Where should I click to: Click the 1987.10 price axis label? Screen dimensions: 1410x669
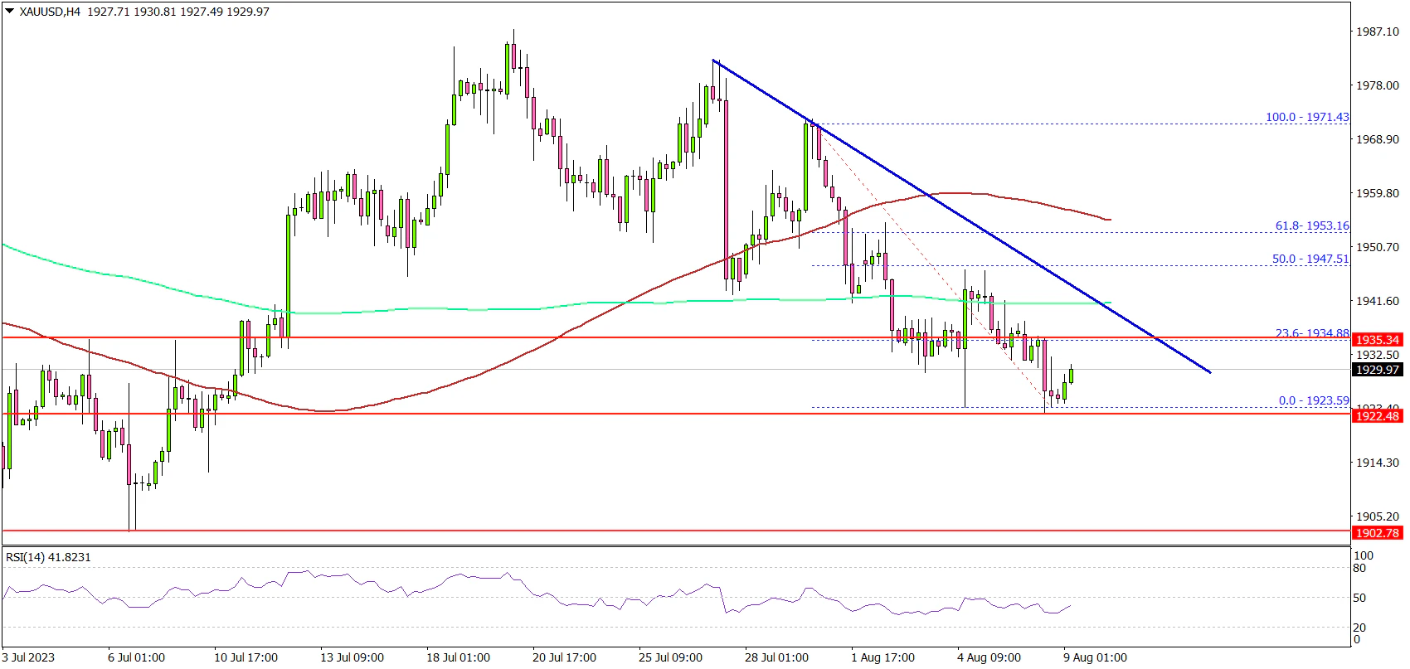click(x=1377, y=32)
